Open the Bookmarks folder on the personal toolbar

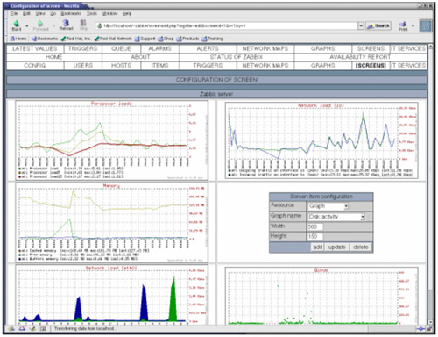[x=45, y=39]
